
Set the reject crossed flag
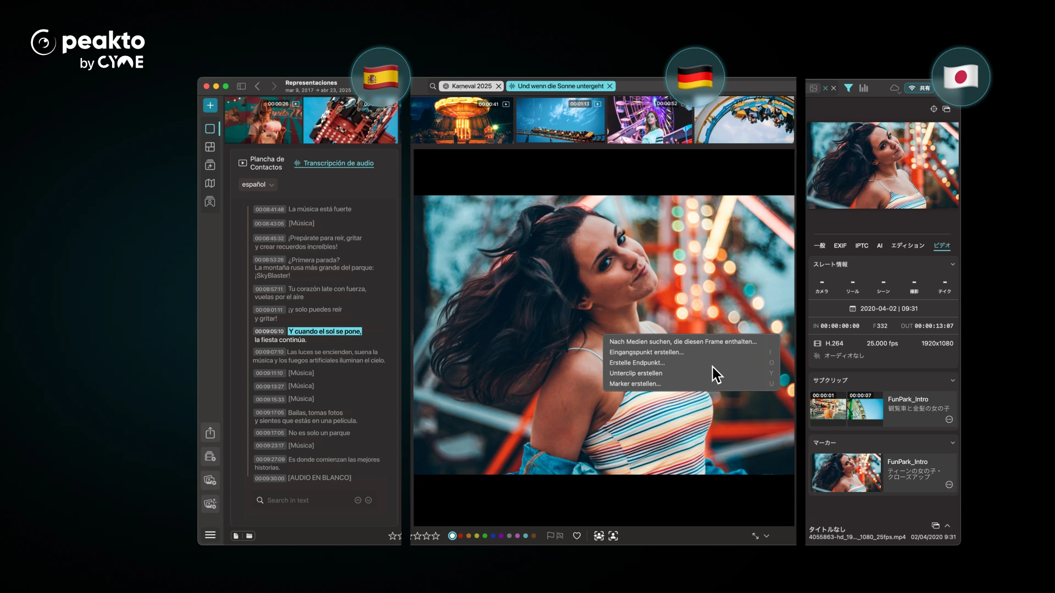560,536
